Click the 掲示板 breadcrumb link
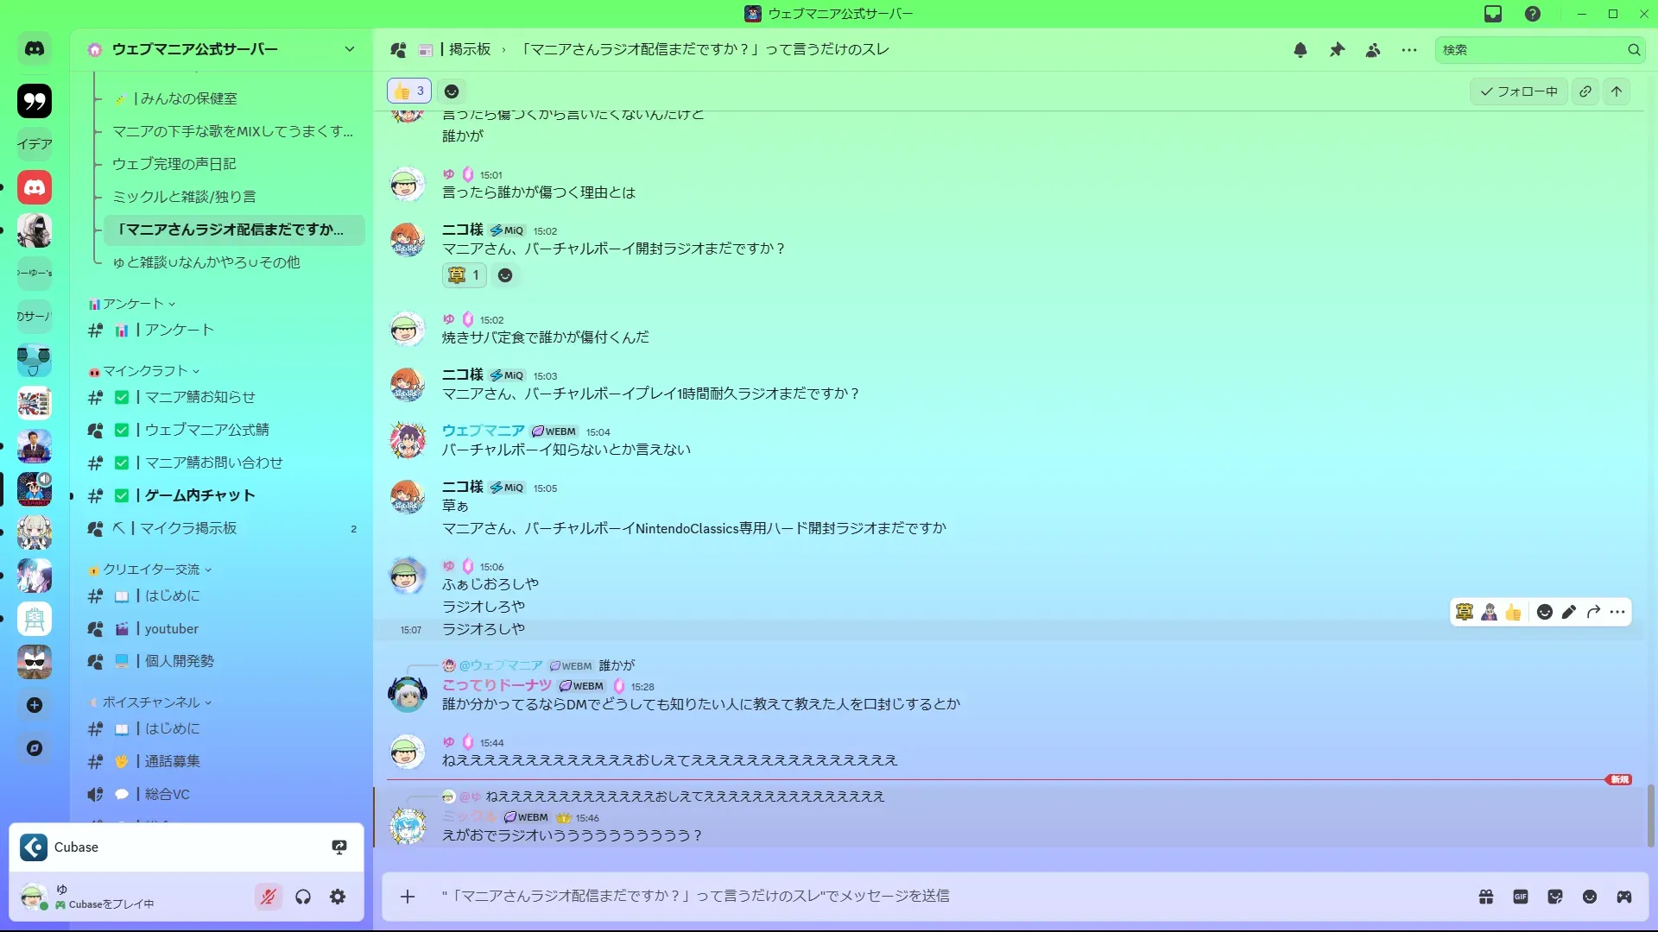The image size is (1658, 932). [x=470, y=49]
